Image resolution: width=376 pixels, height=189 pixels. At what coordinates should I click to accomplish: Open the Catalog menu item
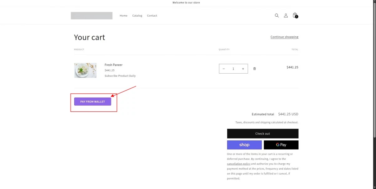point(137,15)
